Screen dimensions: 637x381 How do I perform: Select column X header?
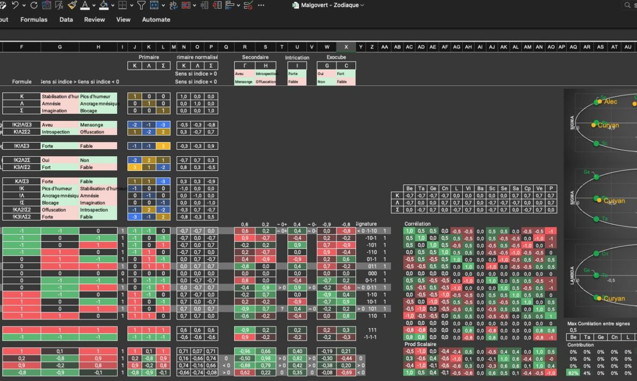[x=346, y=47]
